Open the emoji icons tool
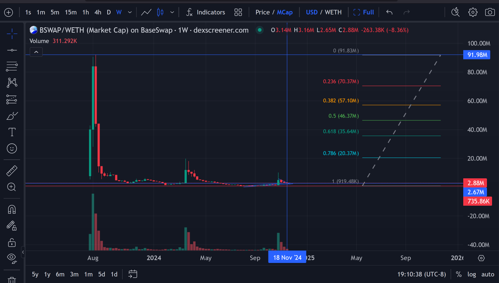This screenshot has width=499, height=283. click(x=12, y=148)
